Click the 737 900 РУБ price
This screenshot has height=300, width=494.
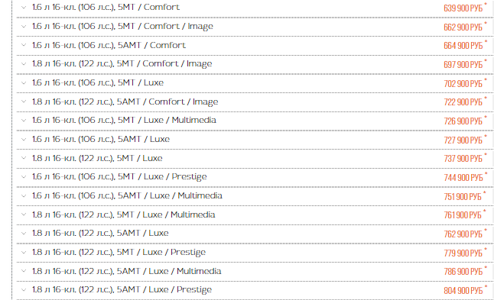tap(463, 159)
